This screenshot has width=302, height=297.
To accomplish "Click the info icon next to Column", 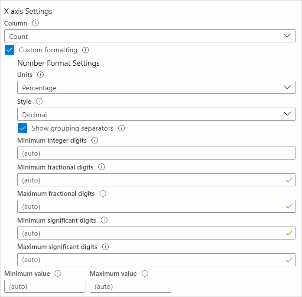I will pyautogui.click(x=35, y=23).
